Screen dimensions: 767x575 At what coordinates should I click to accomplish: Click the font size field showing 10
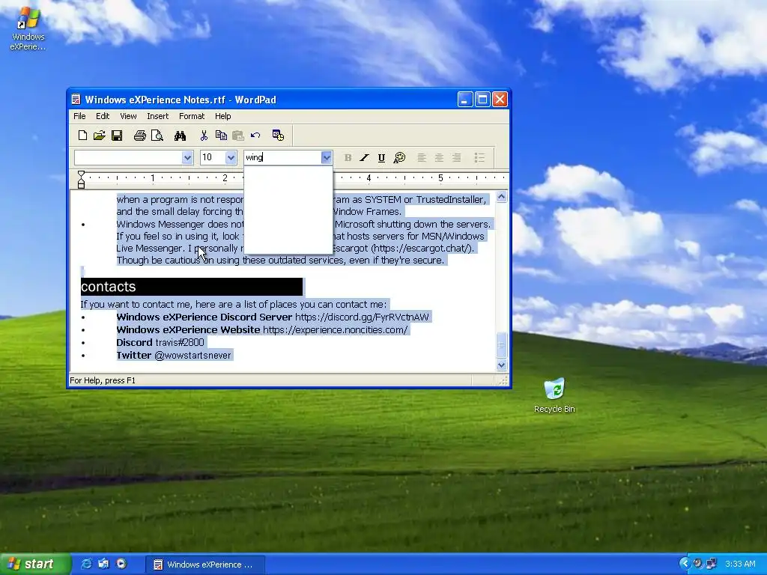[213, 157]
